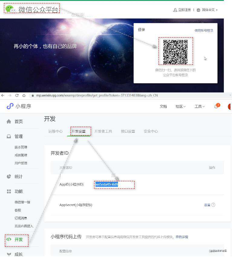Click the register user icon
Screen dimensions: 232x257
pos(175,10)
